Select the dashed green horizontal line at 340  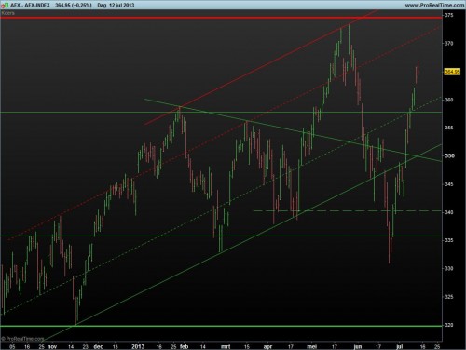[348, 211]
